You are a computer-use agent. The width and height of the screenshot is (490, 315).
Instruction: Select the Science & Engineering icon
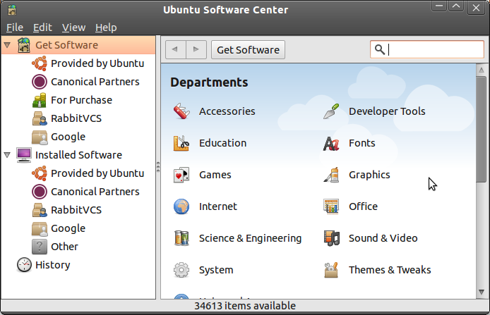pos(181,238)
